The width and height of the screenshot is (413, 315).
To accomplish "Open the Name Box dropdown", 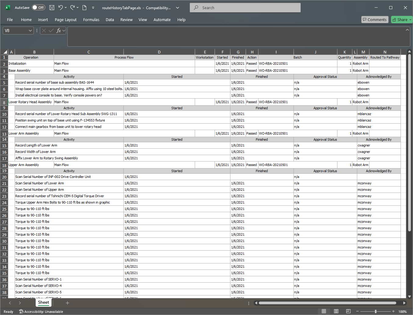I will tap(30, 31).
